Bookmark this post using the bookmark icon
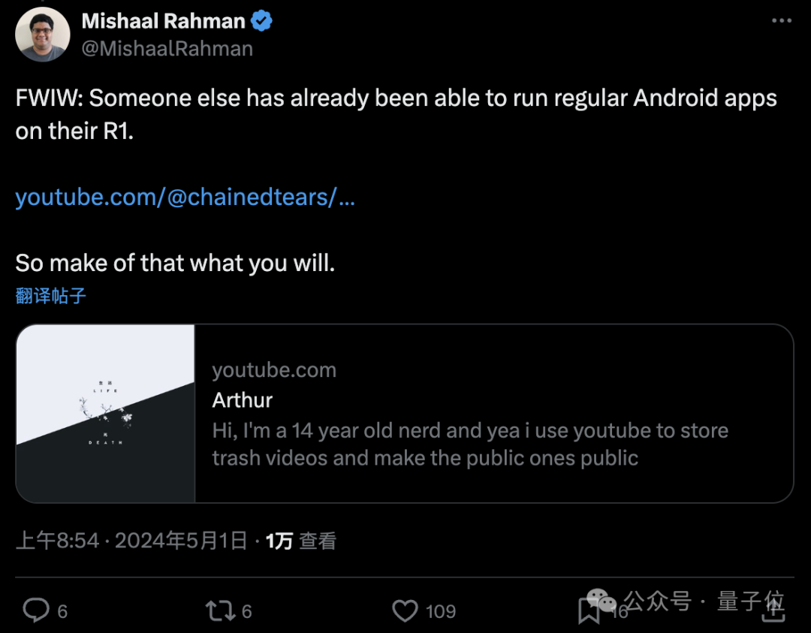 (x=588, y=611)
